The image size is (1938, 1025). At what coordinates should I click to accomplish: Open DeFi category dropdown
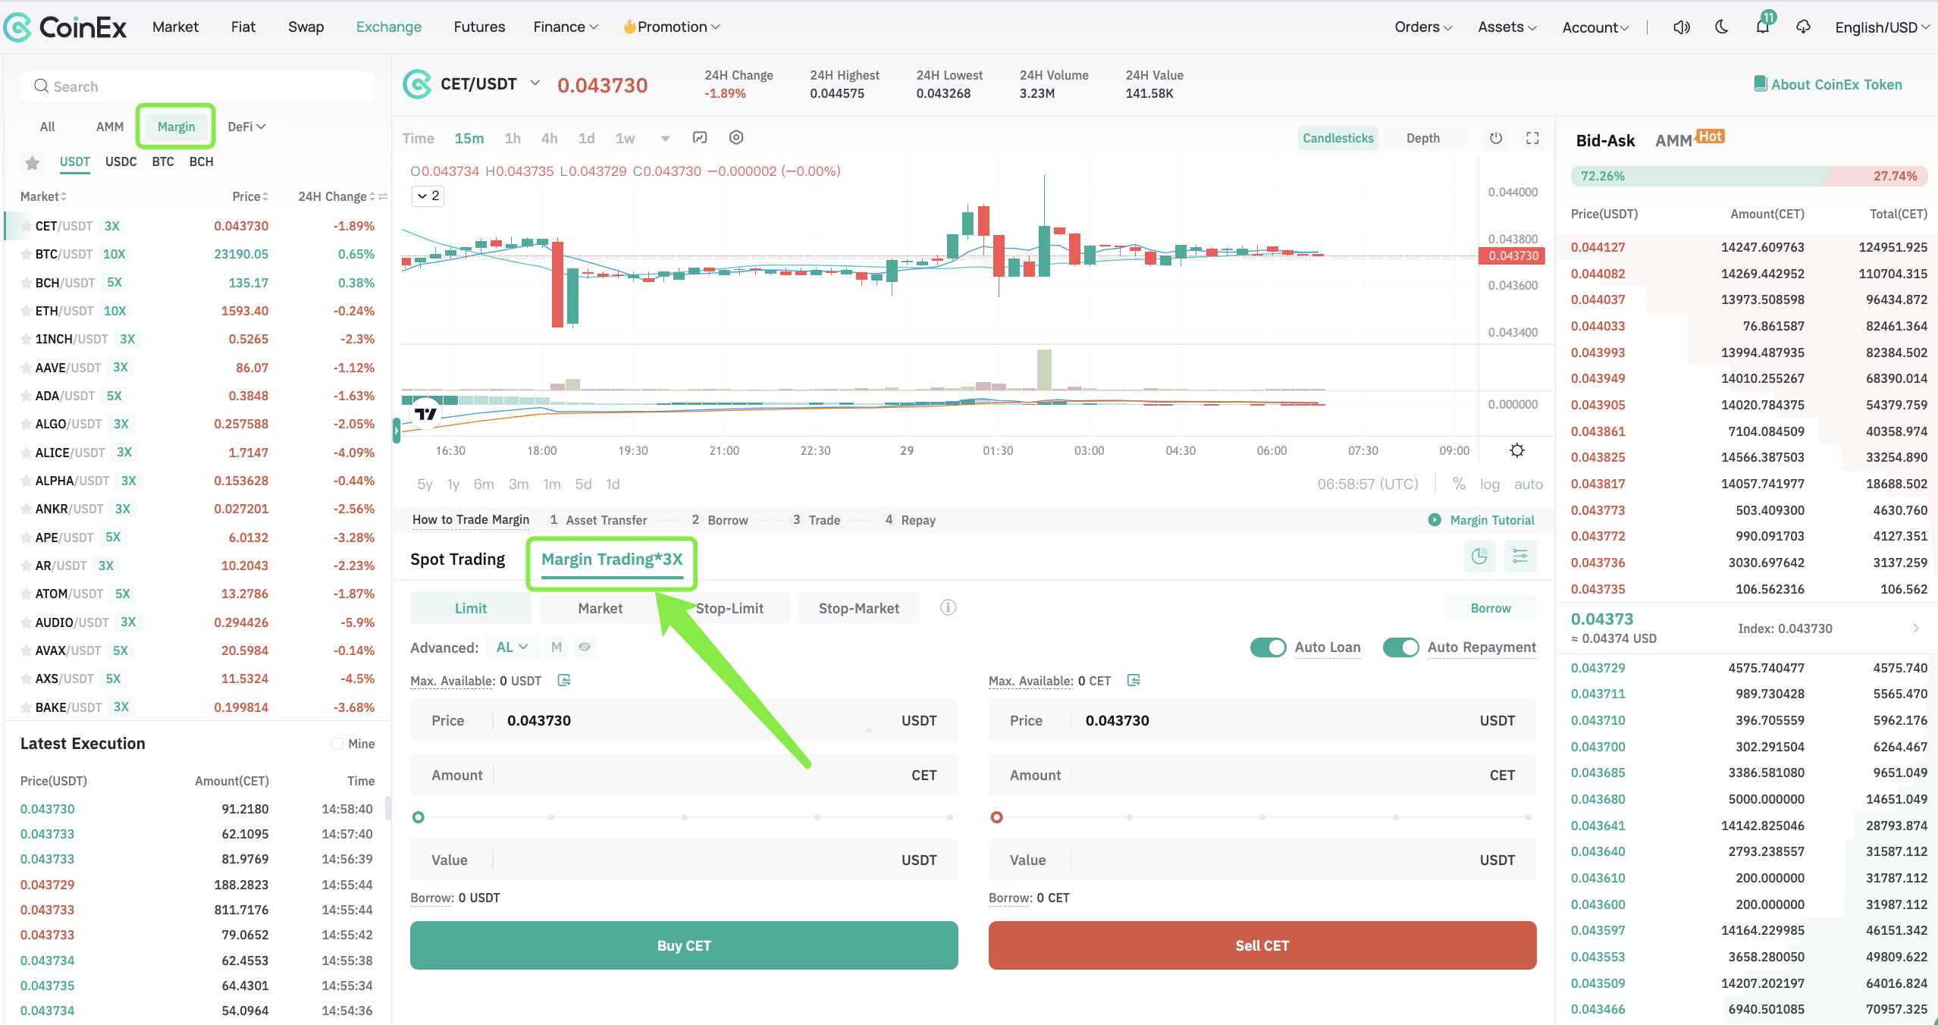point(246,127)
